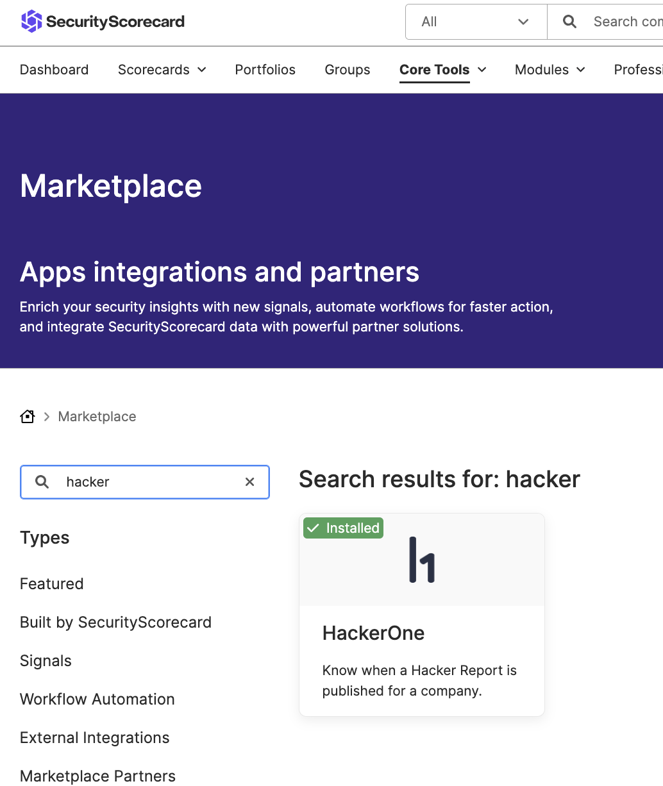The height and width of the screenshot is (786, 663).
Task: Filter by Workflow Automation type
Action: [97, 699]
